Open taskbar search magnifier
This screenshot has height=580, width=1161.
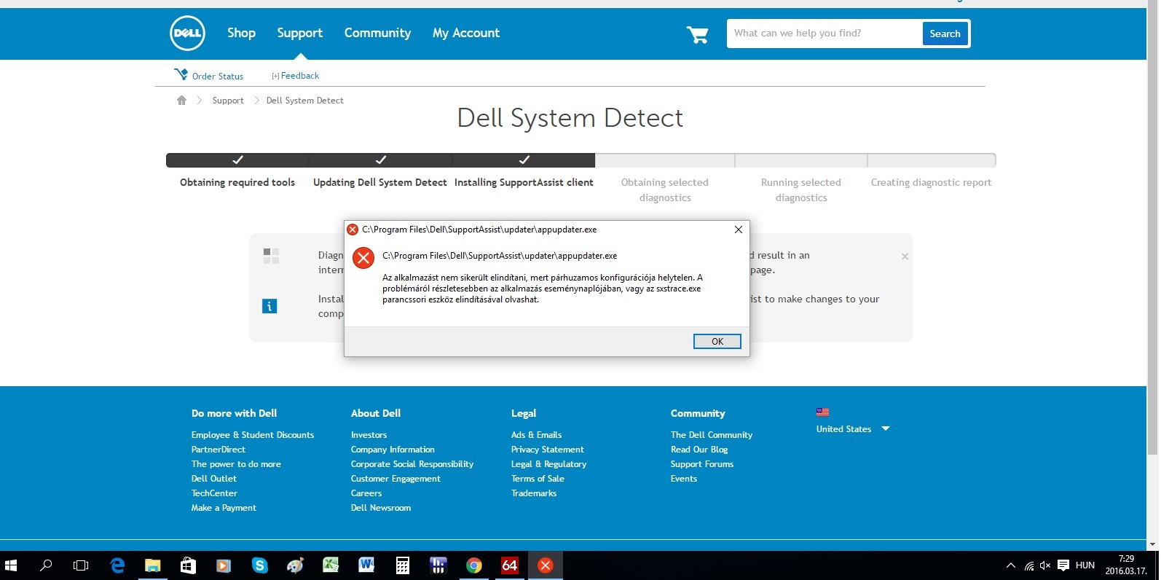[x=46, y=565]
